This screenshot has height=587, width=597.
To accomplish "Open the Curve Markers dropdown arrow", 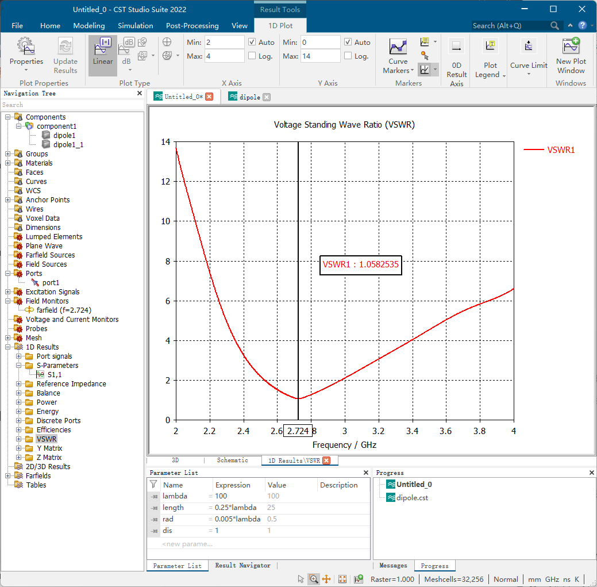I will tap(412, 70).
